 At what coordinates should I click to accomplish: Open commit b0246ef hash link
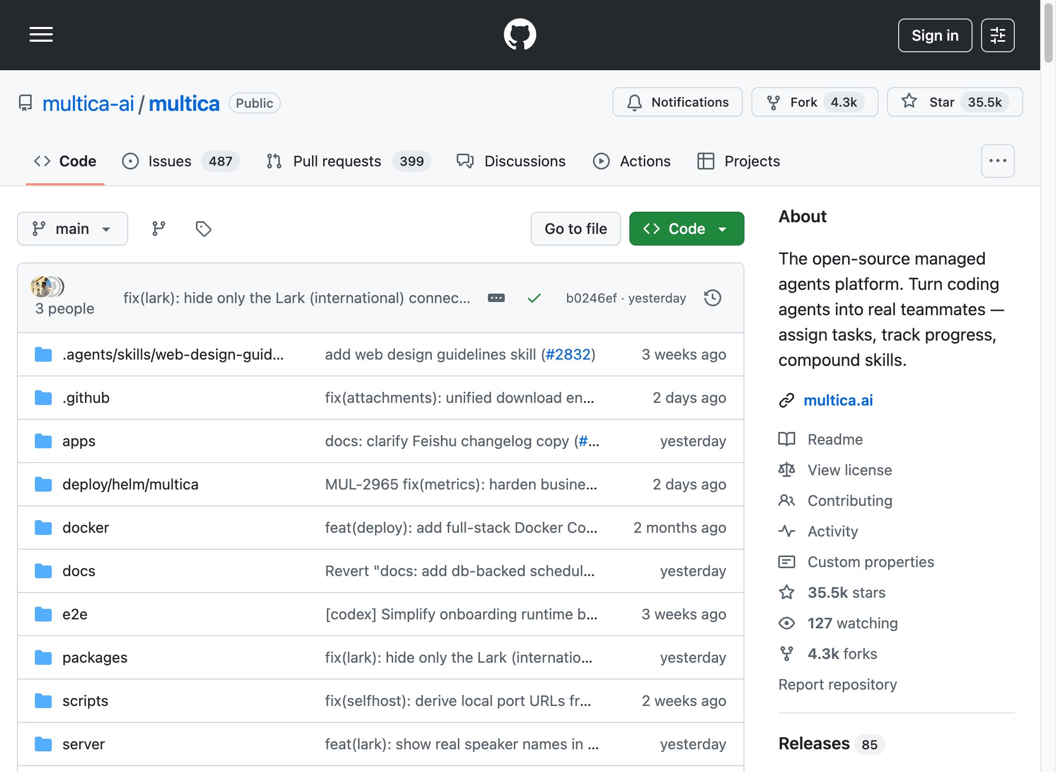click(x=591, y=298)
